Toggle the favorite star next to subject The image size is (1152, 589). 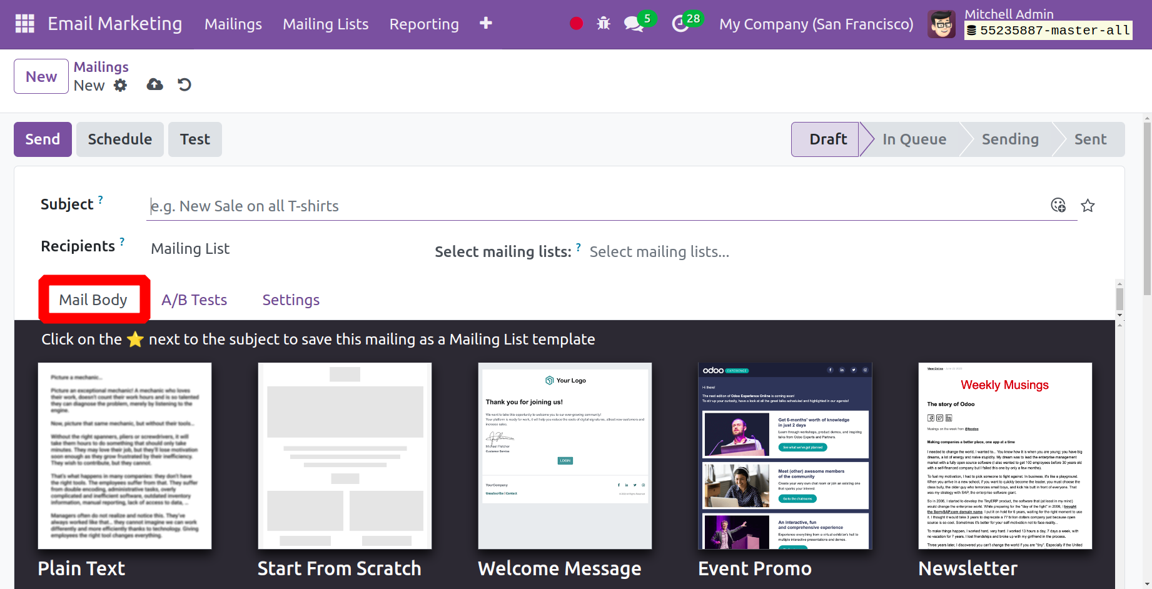click(1088, 206)
